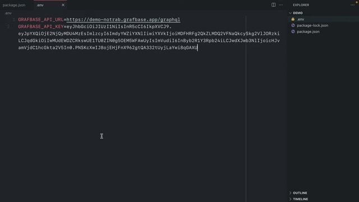Viewport: 359px width, 202px height.
Task: Open package.json in Explorer
Action: (323, 31)
